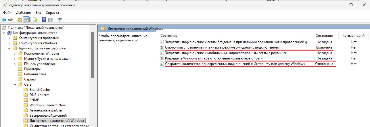Collapse the Сеть tree node

(15, 84)
